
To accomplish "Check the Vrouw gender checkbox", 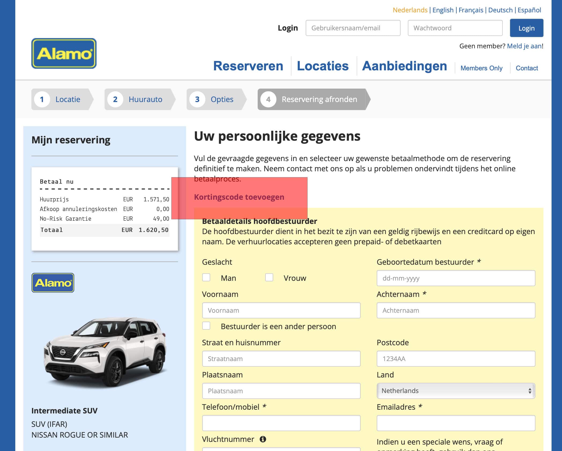I will [x=269, y=277].
